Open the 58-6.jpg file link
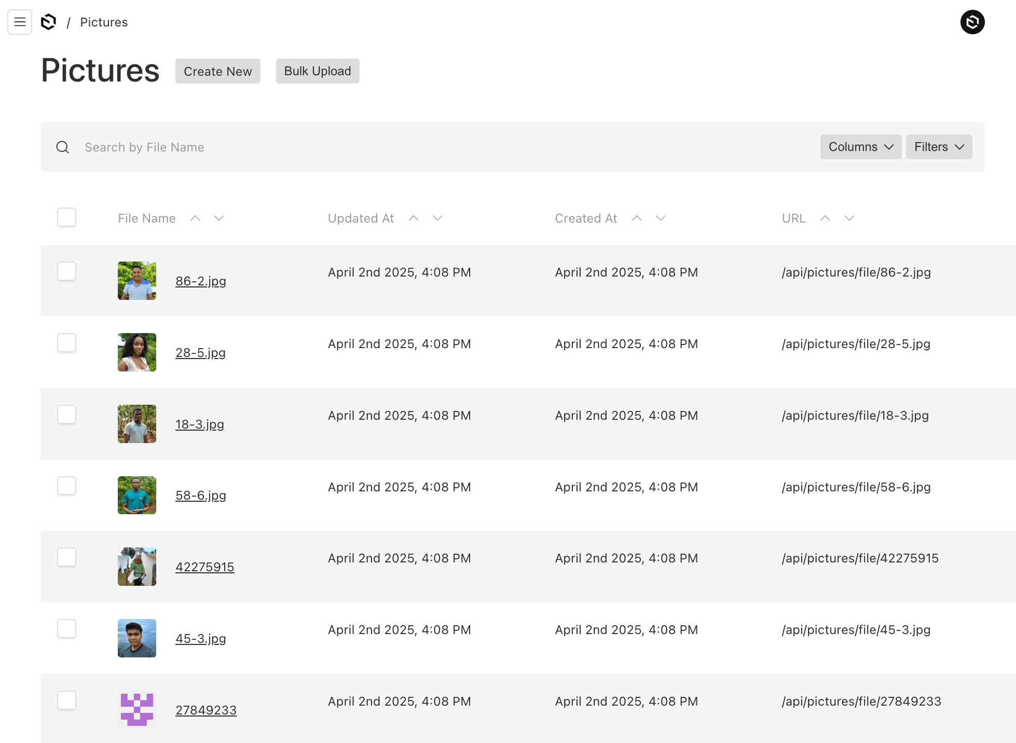 tap(201, 496)
